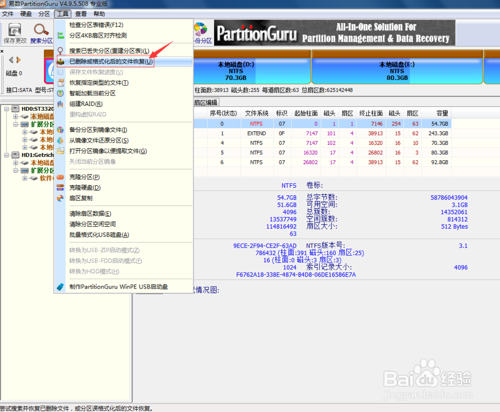Image resolution: width=500 pixels, height=412 pixels.
Task: Collapse 扩展分区 under HD0
Action: pyautogui.click(x=15, y=124)
